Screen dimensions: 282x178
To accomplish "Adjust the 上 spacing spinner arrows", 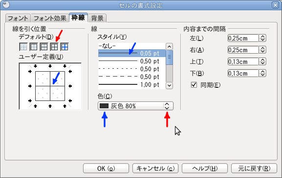I will [262, 61].
